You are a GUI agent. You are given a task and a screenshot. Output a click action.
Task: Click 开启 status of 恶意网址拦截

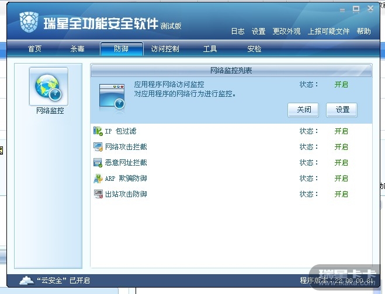click(x=341, y=163)
